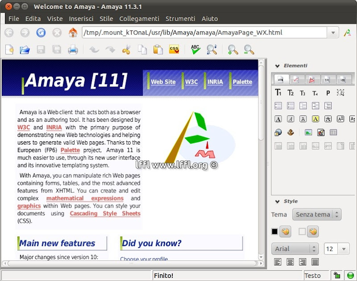
Task: Switch to the XML tab in Elementi
Action: pyautogui.click(x=343, y=79)
